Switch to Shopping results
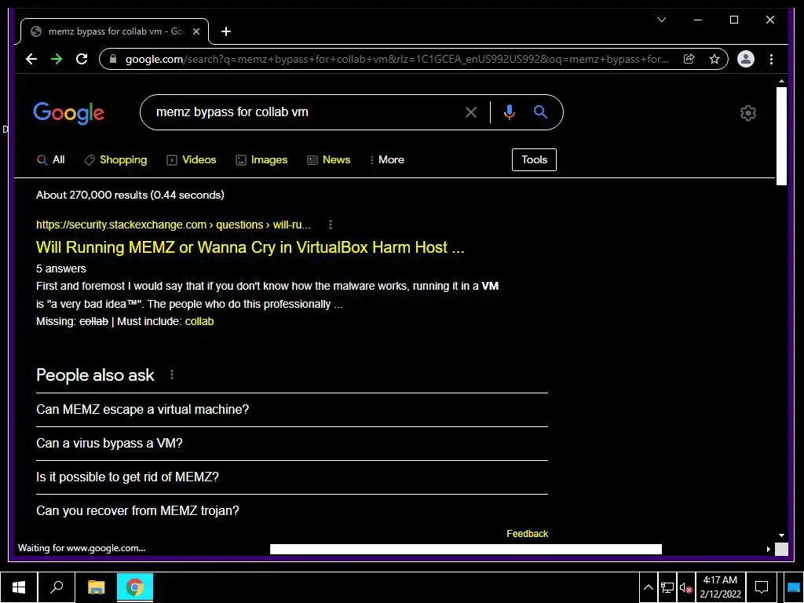The width and height of the screenshot is (804, 603). point(115,160)
